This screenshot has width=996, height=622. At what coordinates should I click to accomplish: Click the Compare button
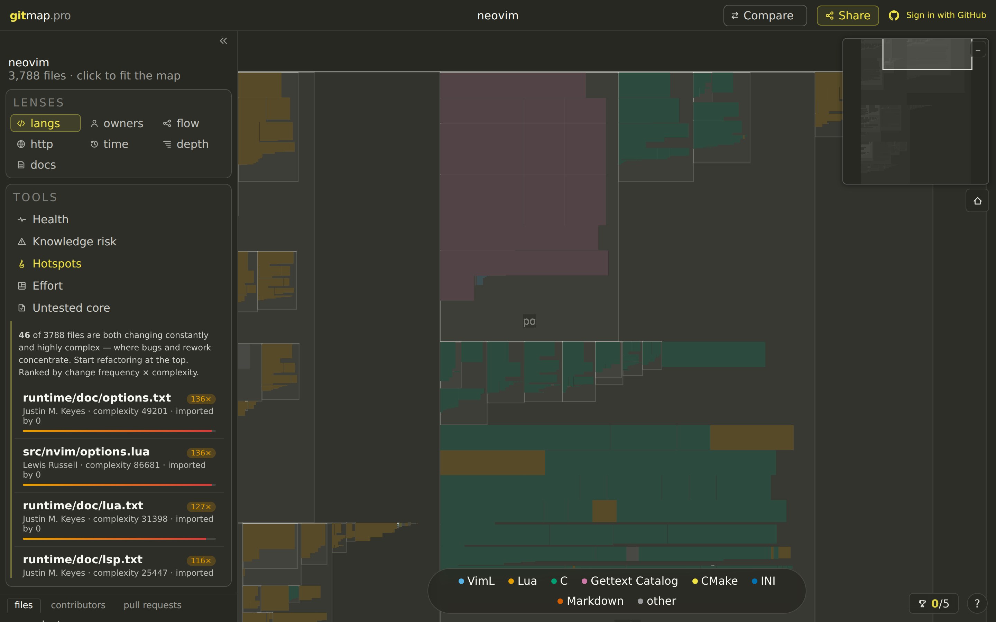coord(765,16)
